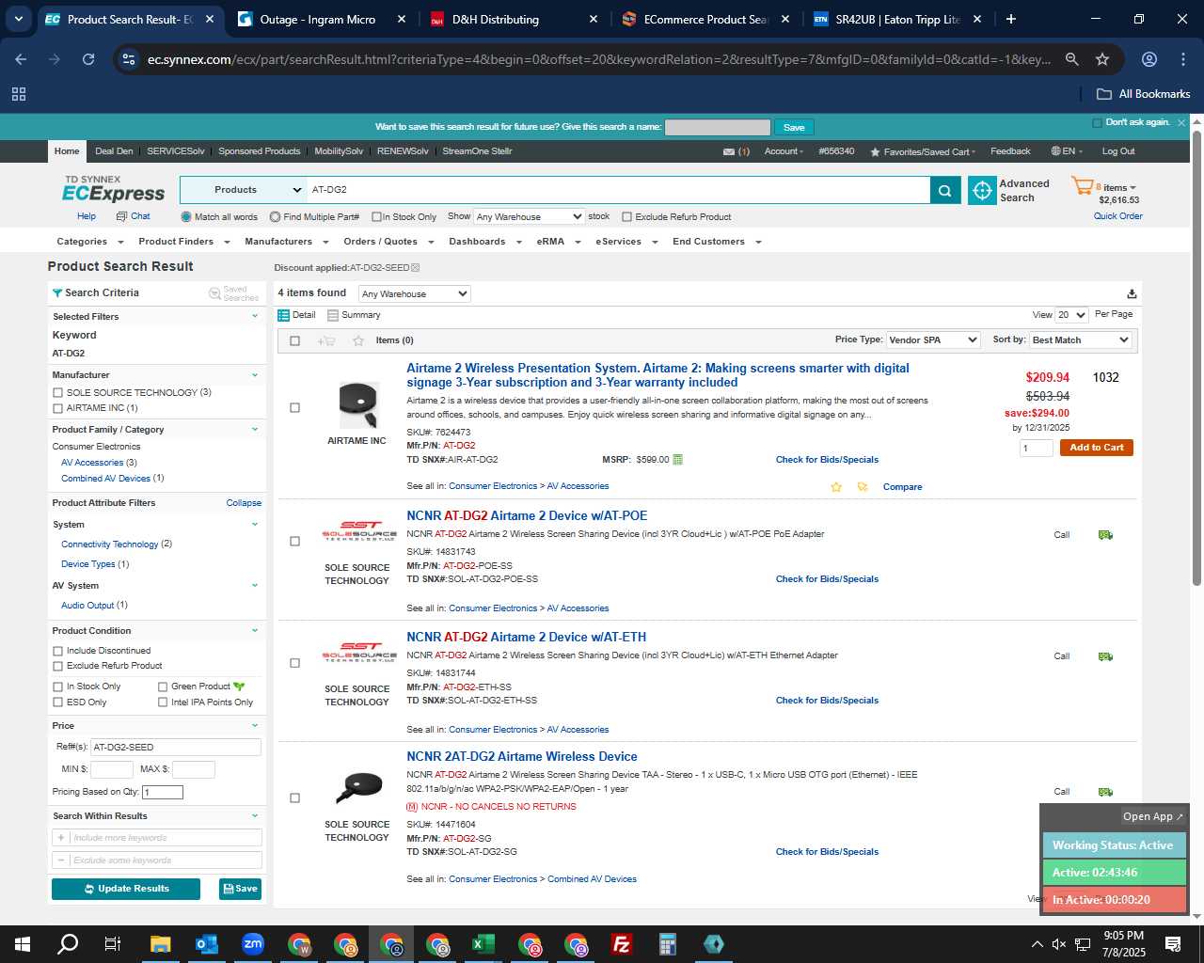The image size is (1204, 963).
Task: Check Exclude Refurb Product near search bar
Action: pyautogui.click(x=626, y=217)
